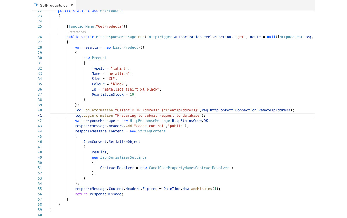Click HttpStatusCode.OK on line 42

click(190, 121)
